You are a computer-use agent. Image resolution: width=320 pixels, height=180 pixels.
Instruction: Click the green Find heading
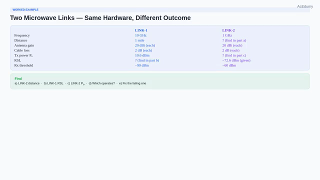click(x=18, y=78)
